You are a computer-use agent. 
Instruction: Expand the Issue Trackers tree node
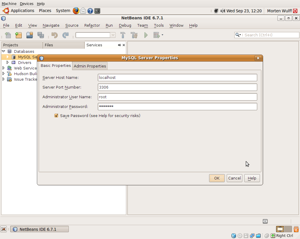[3, 79]
